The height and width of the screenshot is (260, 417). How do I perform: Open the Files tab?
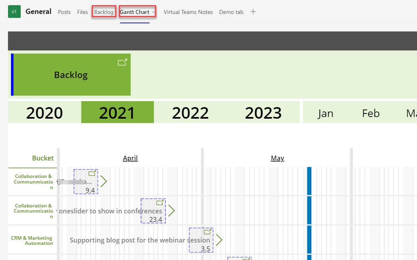[83, 12]
